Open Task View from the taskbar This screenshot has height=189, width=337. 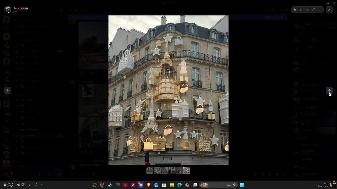coord(195,185)
